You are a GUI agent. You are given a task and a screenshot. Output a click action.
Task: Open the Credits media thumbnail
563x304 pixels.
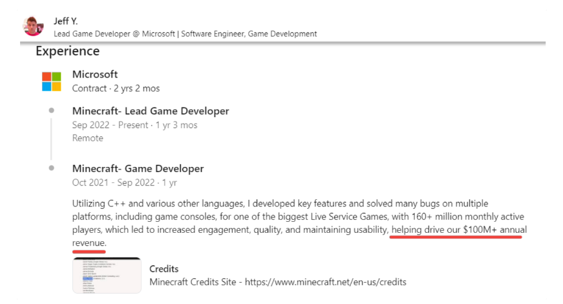tap(107, 276)
